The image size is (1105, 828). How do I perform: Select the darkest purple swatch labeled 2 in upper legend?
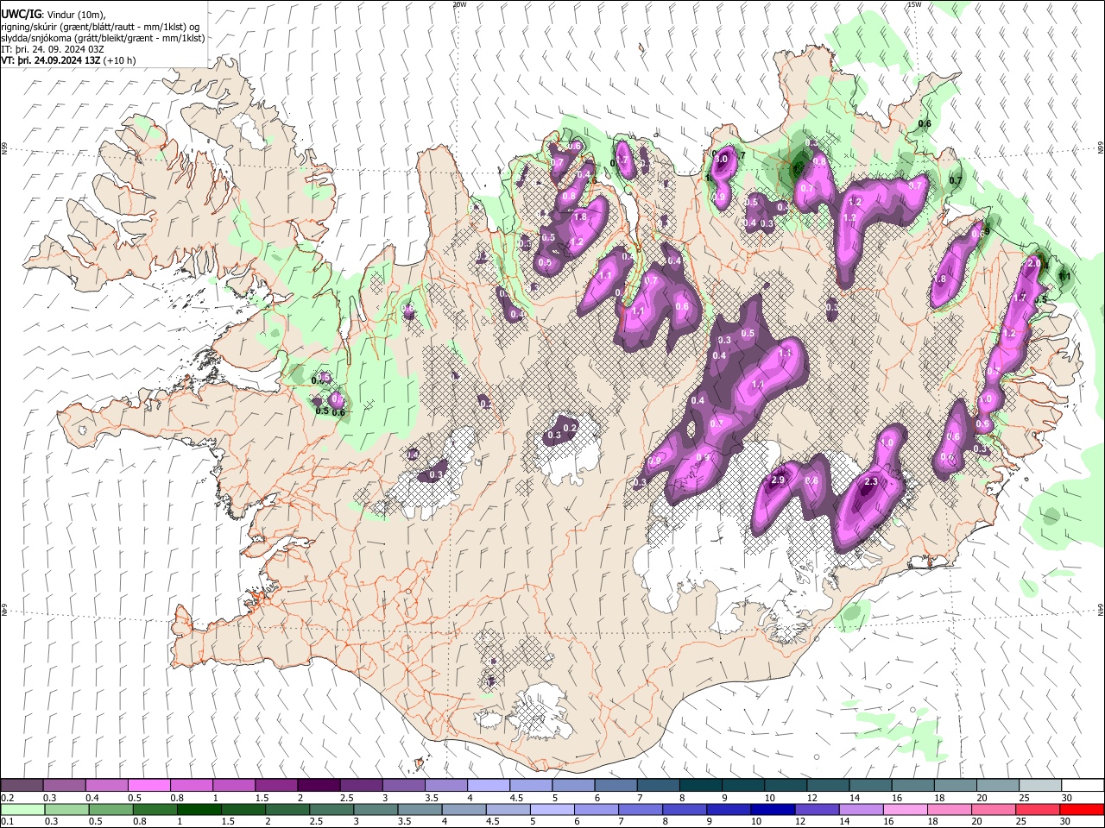point(319,786)
